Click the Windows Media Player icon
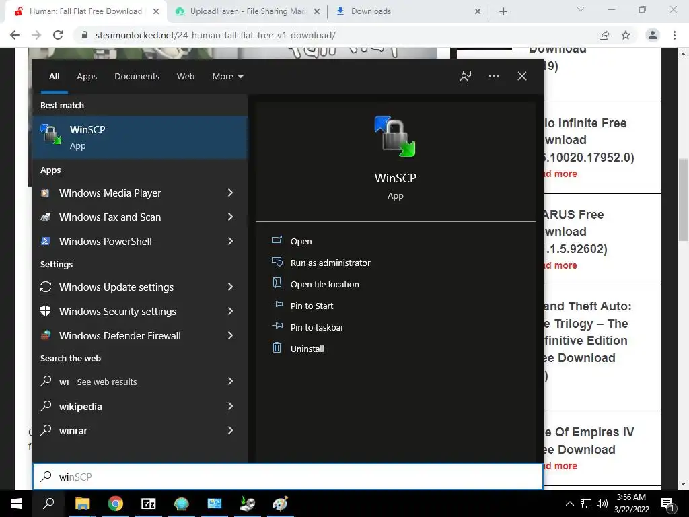Image resolution: width=689 pixels, height=517 pixels. pos(45,193)
